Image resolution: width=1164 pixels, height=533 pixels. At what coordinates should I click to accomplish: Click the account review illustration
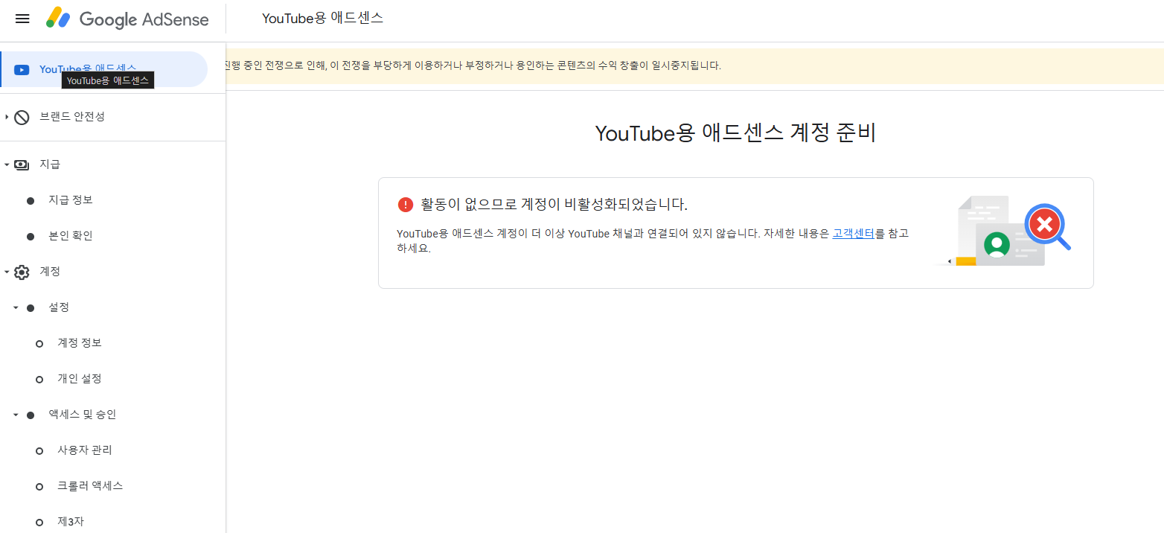point(1002,231)
